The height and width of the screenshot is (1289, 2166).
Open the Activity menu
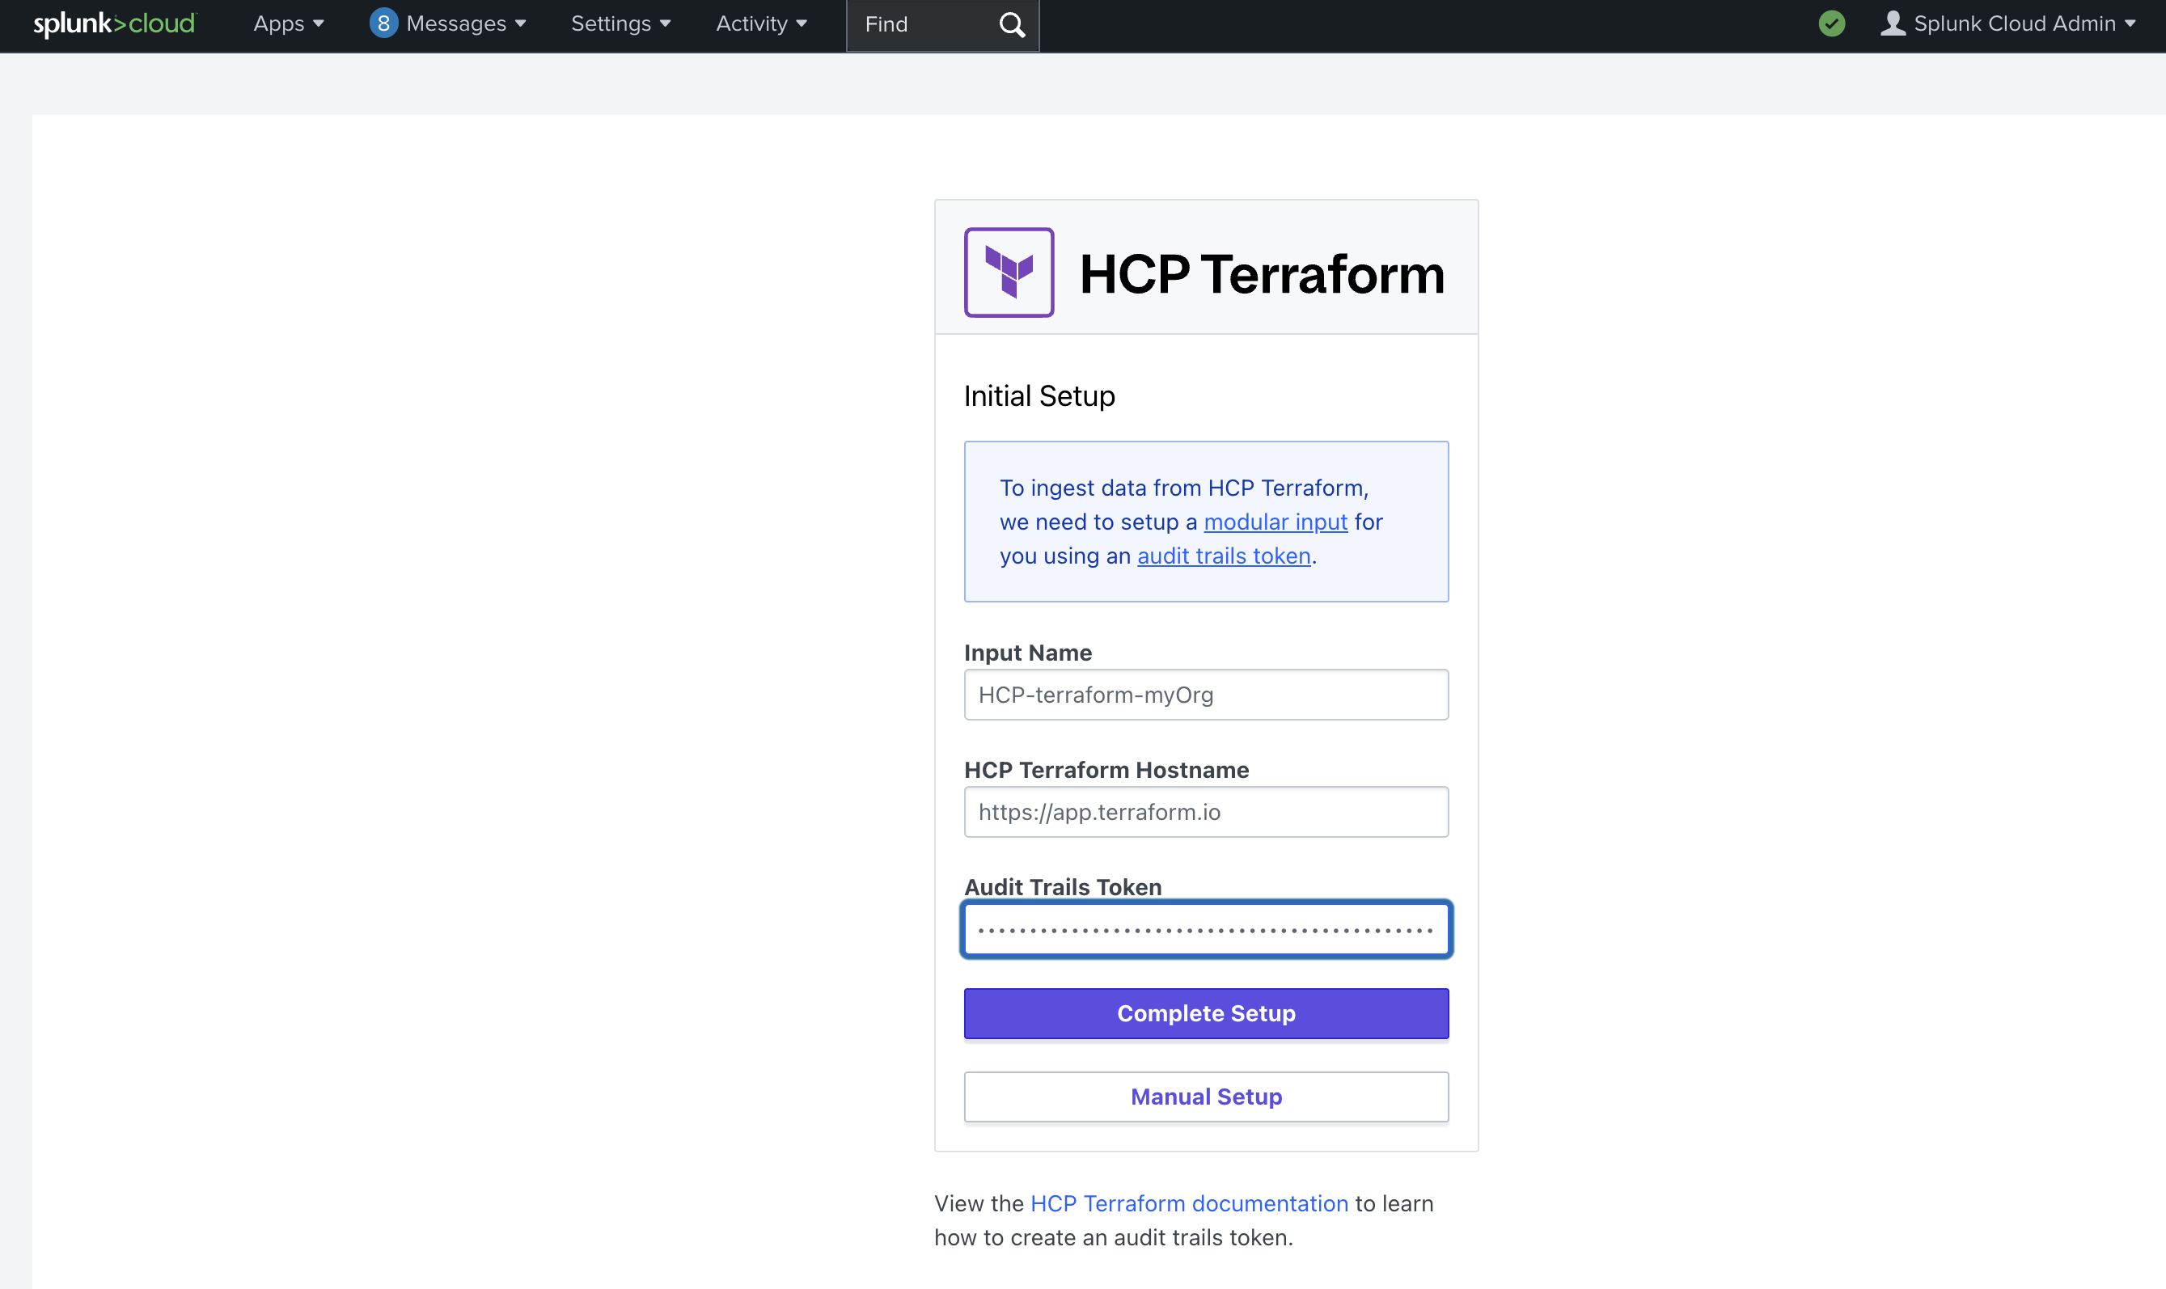[761, 23]
